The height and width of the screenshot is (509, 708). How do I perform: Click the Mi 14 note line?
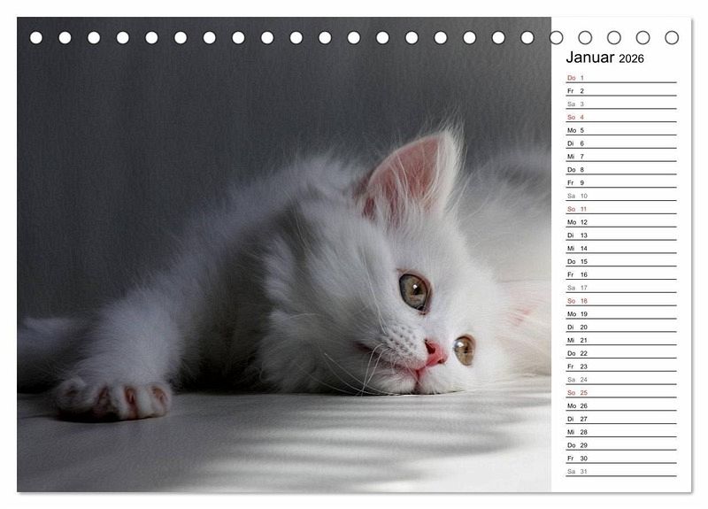click(620, 249)
